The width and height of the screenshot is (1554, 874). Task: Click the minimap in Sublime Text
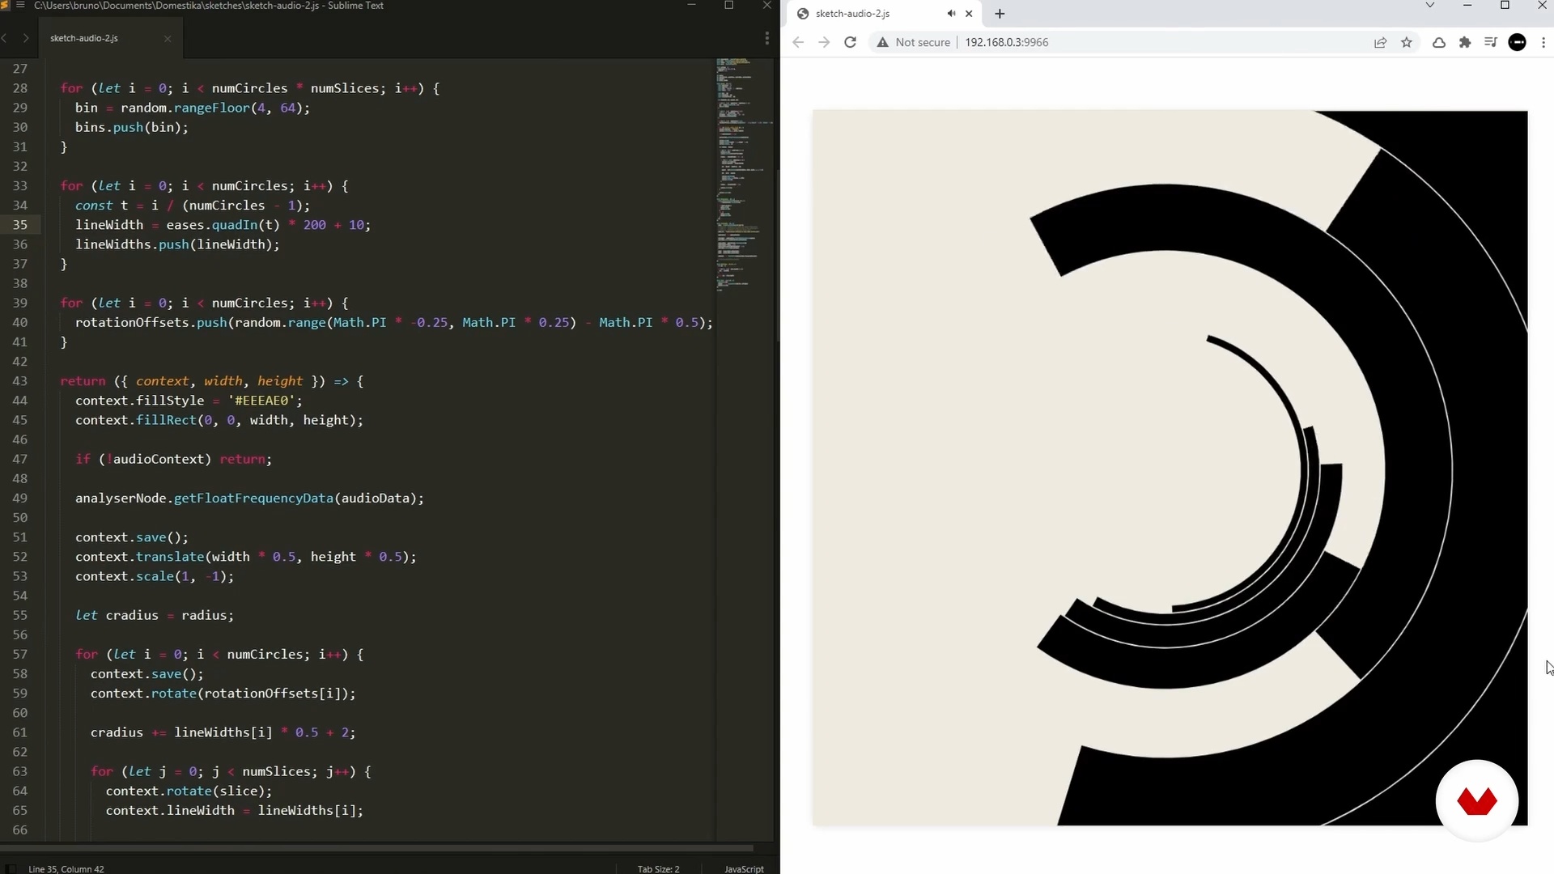point(744,174)
